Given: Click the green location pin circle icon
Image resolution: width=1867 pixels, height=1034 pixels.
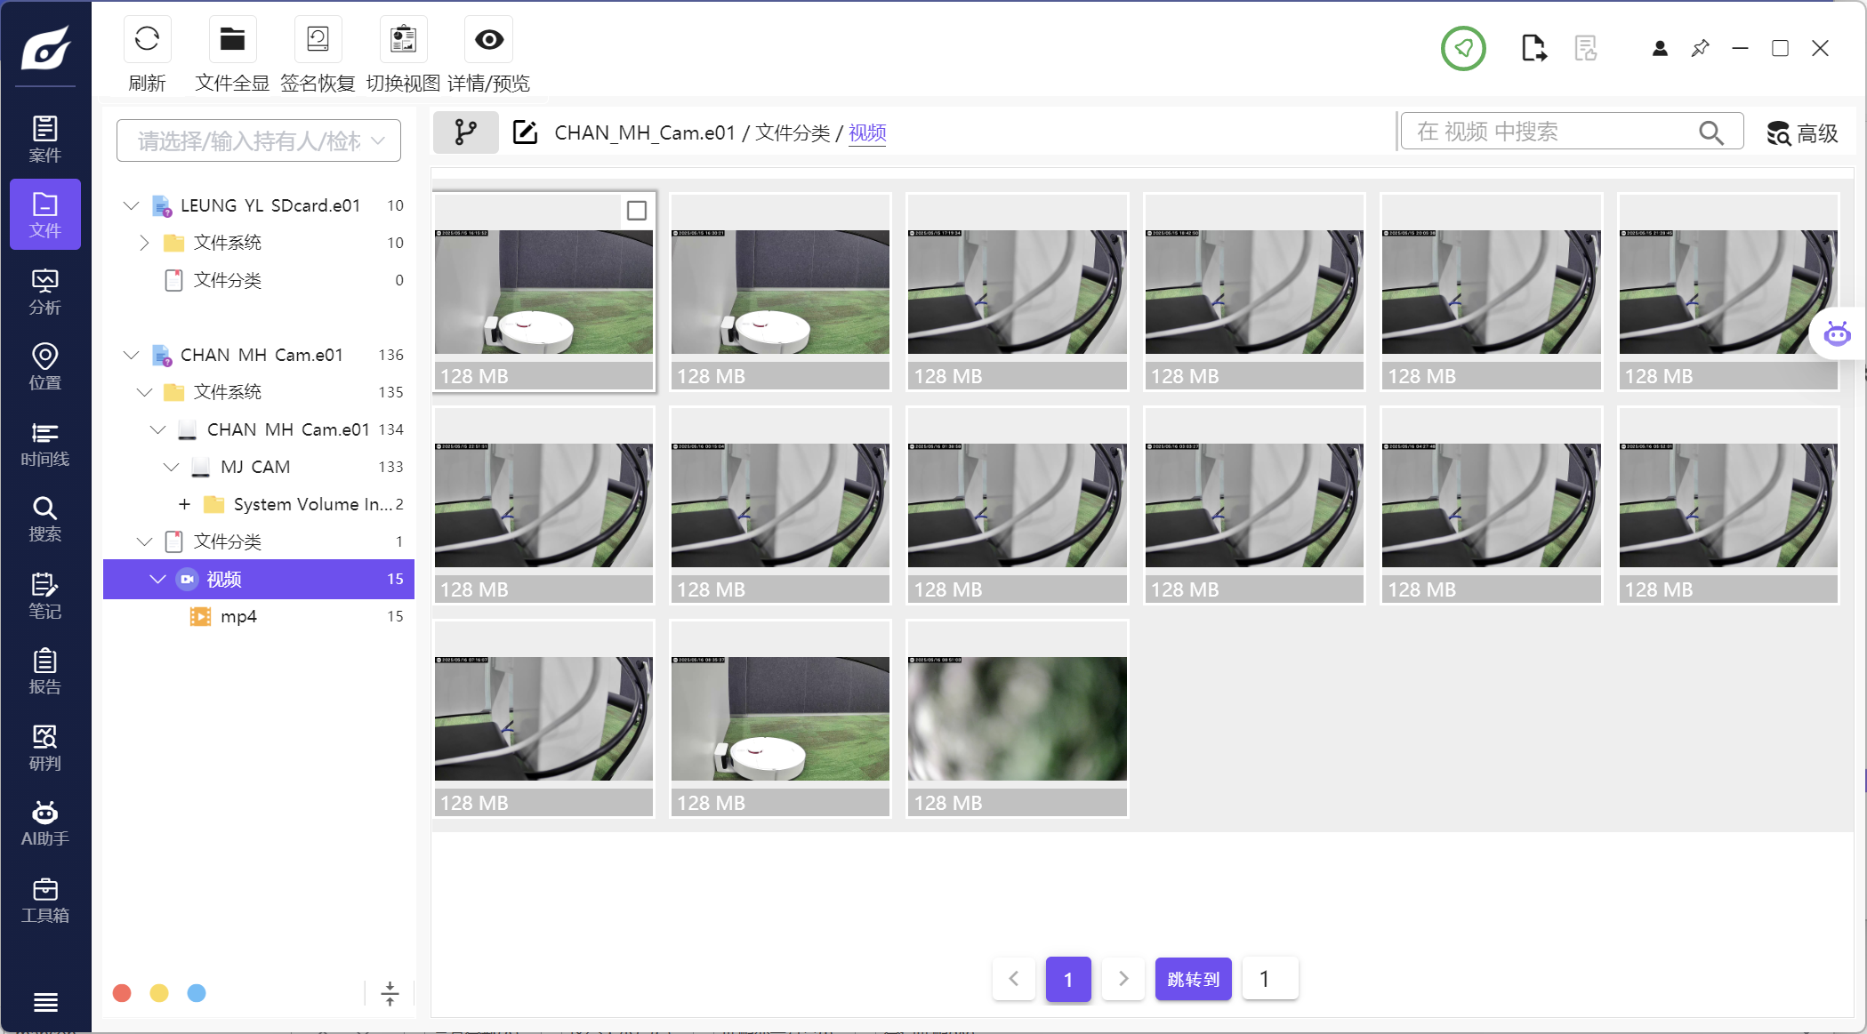Looking at the screenshot, I should 1463,48.
